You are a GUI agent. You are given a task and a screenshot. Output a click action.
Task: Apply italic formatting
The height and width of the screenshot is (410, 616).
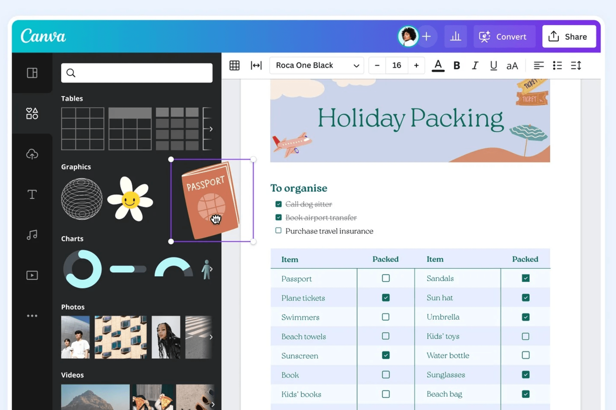pyautogui.click(x=475, y=65)
